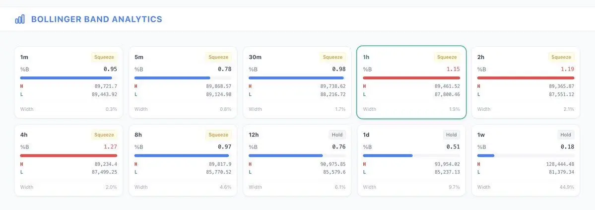Click the Squeeze badge on 8h card
Viewport: 595px width, 210px height.
click(x=218, y=135)
